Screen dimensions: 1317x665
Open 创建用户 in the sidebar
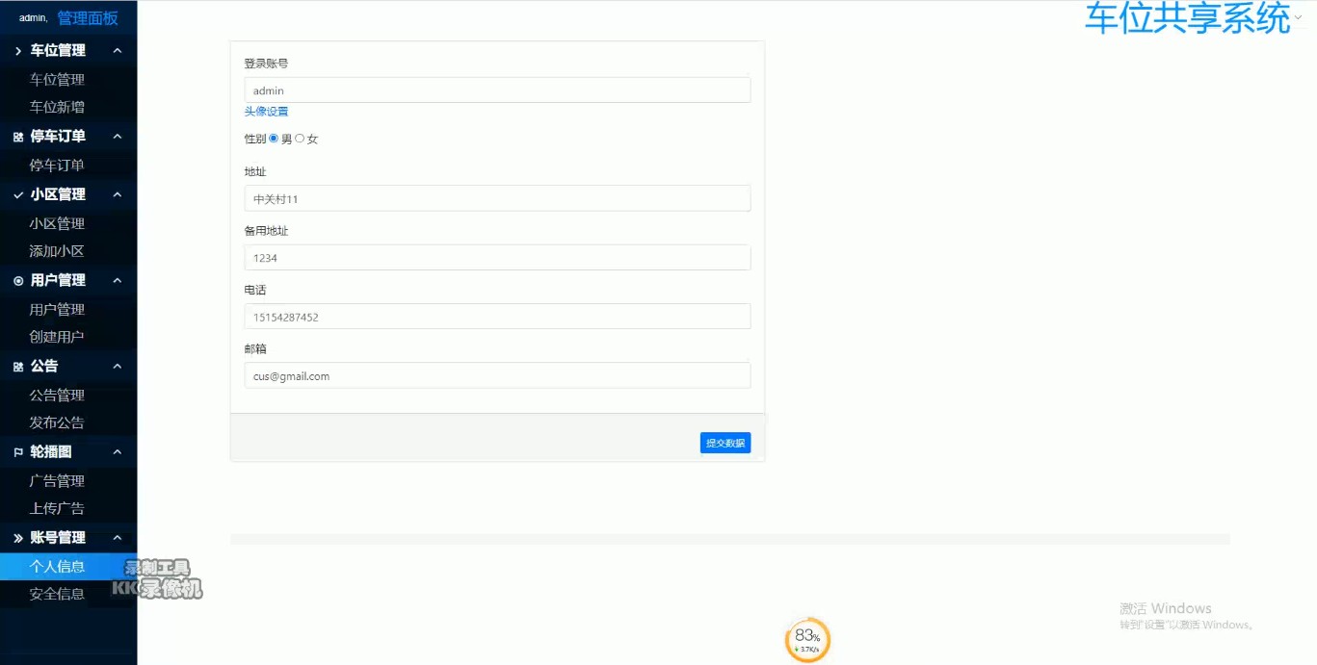(57, 337)
